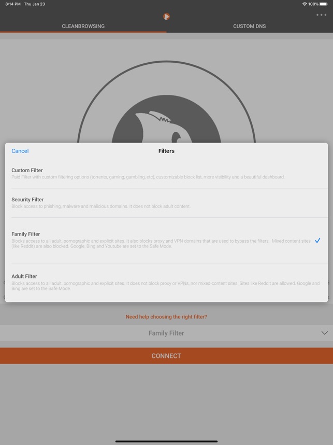This screenshot has height=445, width=333.
Task: Click the blue checkmark beside Family Filter
Action: [317, 240]
